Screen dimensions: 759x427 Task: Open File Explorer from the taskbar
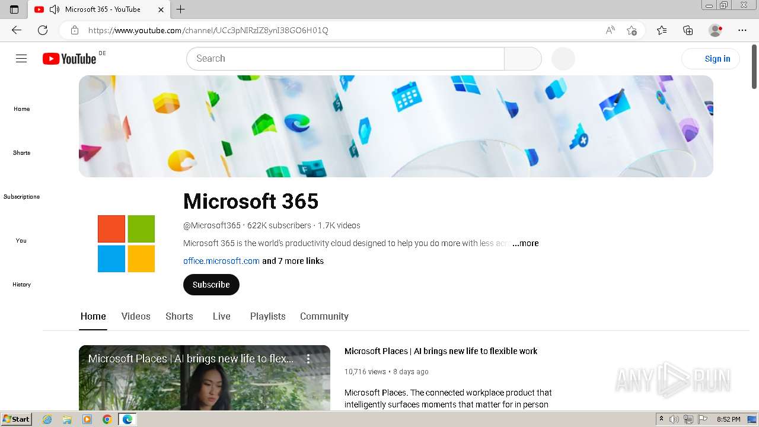67,419
